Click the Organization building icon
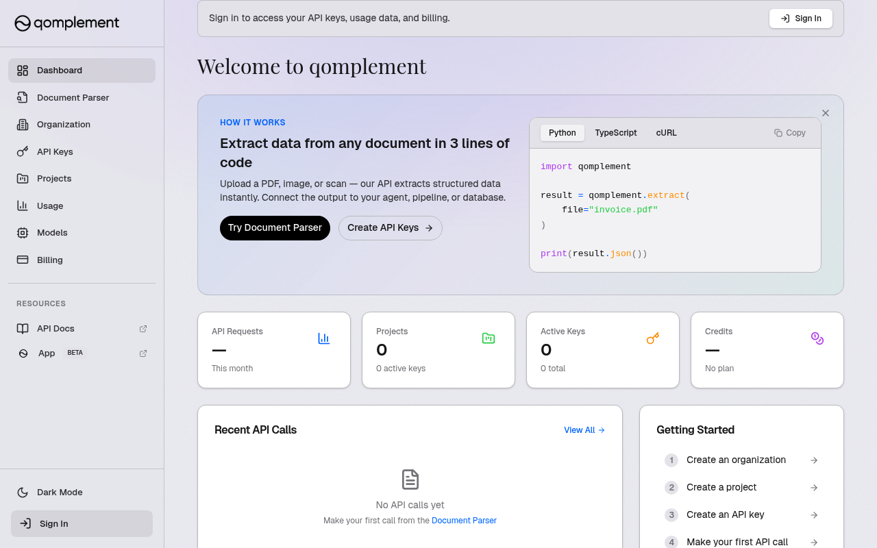The image size is (877, 548). (23, 125)
